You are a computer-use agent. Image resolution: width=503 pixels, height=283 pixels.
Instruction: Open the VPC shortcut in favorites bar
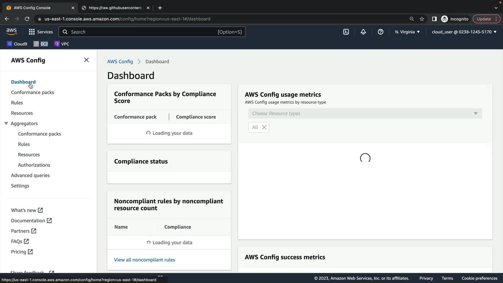pyautogui.click(x=62, y=44)
